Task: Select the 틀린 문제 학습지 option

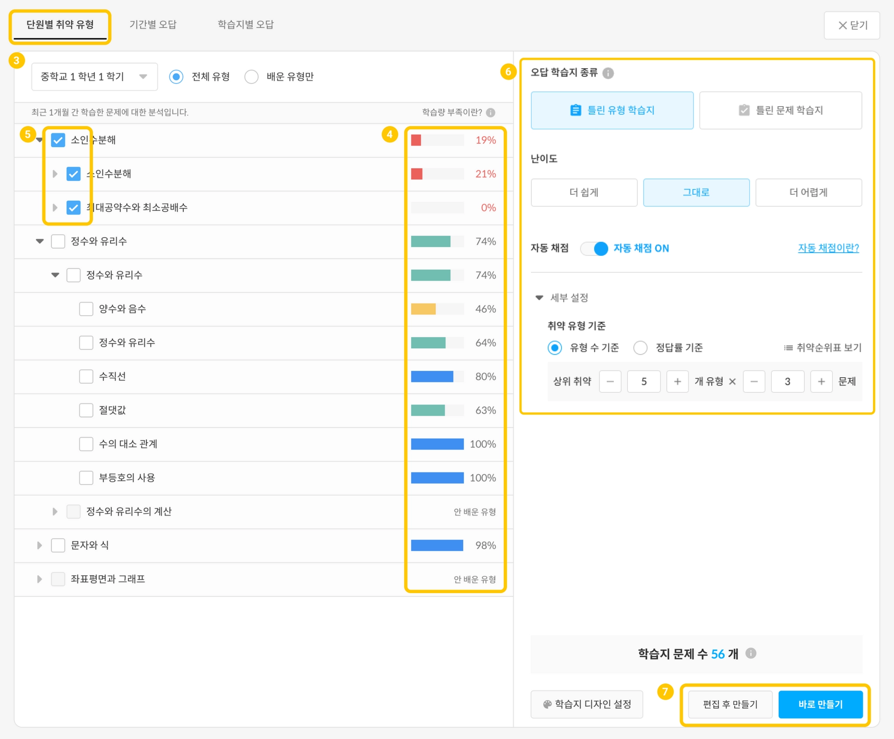Action: pos(780,111)
